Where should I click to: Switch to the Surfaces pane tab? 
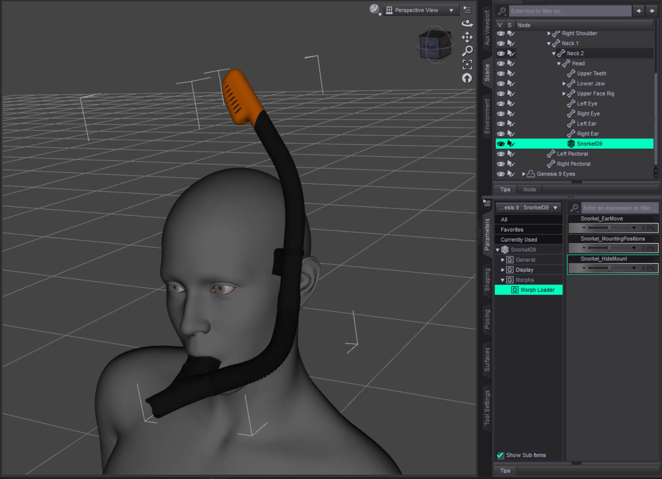point(487,359)
